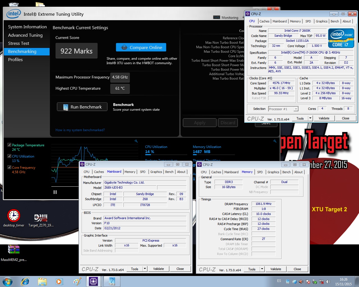The image size is (359, 287).
Task: Click CPU-Z title icon in top-right window
Action: point(248,14)
